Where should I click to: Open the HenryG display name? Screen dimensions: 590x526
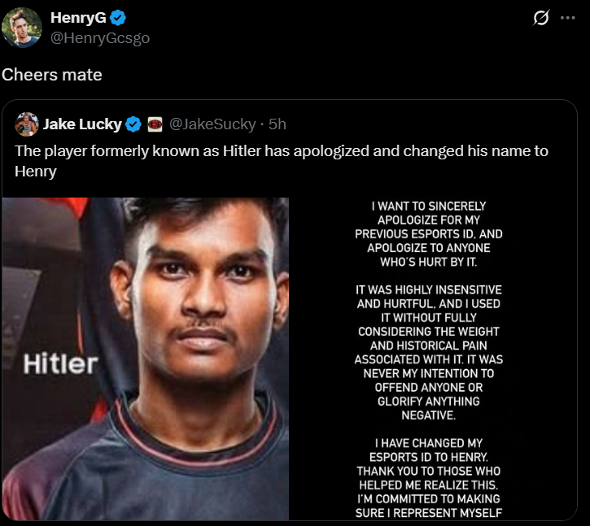78,18
